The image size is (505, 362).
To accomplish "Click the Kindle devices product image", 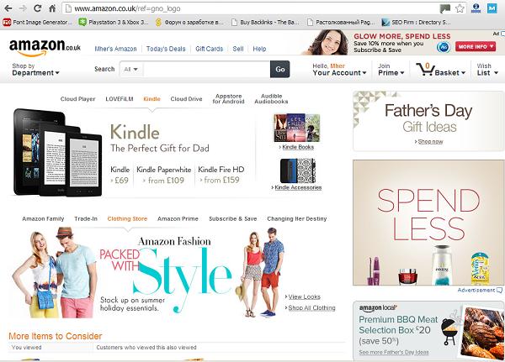I will (57, 152).
